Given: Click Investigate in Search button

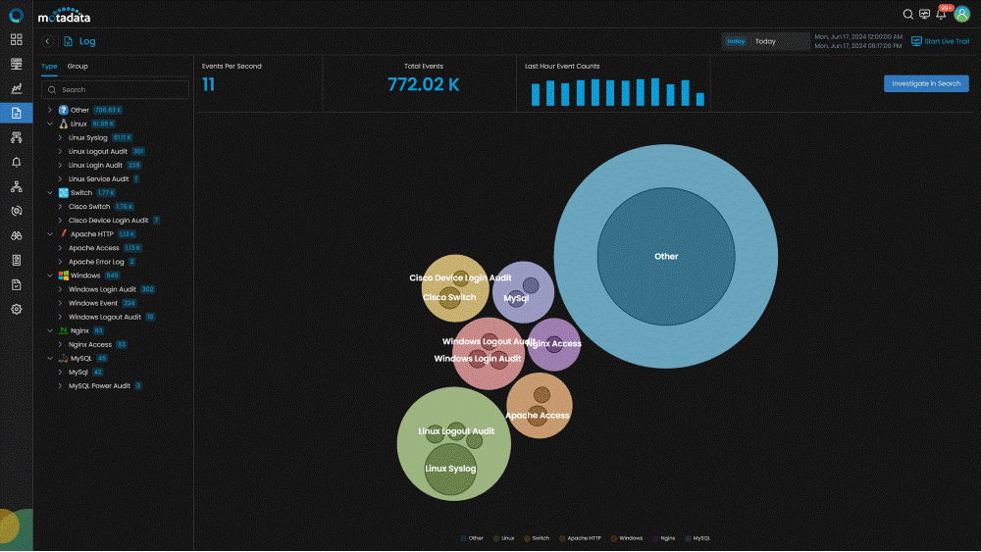Looking at the screenshot, I should [926, 83].
